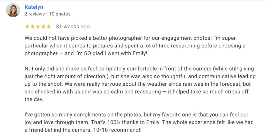
Task: Click the fourth gold rating star
Action: (43, 26)
